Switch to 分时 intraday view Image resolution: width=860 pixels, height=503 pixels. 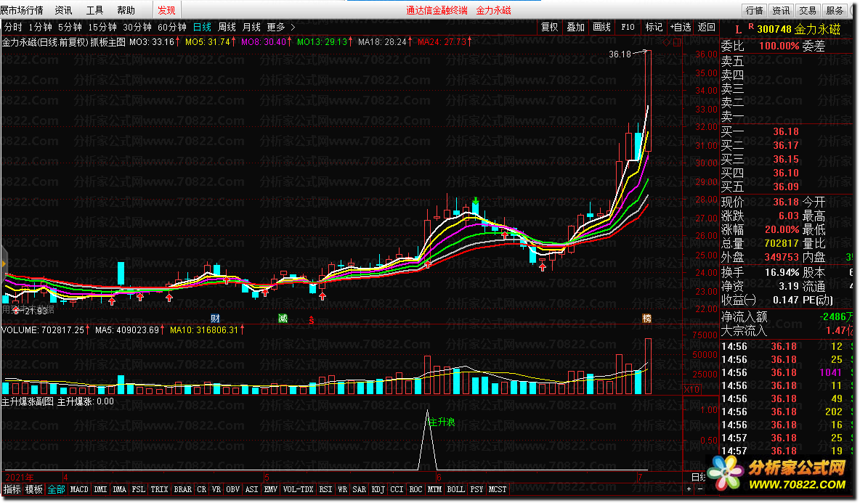13,27
